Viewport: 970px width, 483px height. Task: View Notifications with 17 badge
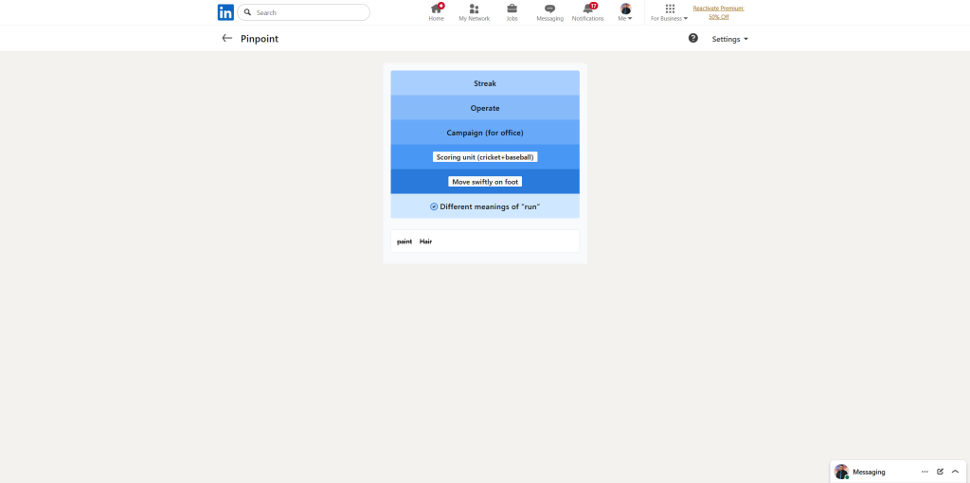pyautogui.click(x=587, y=12)
